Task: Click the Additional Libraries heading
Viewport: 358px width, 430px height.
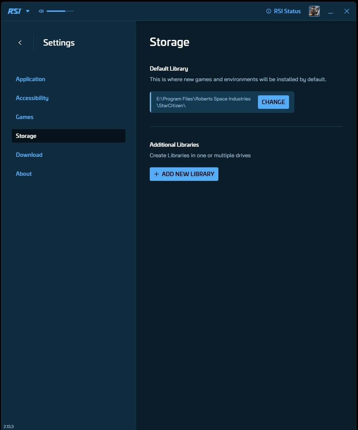Action: 174,145
